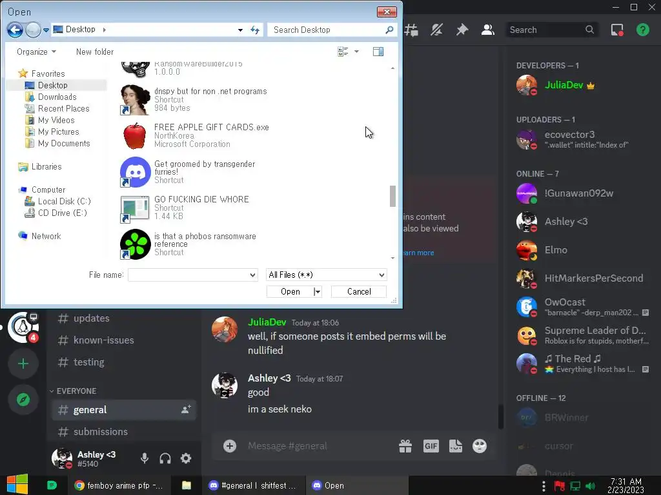This screenshot has width=661, height=495.
Task: Select Local Disk (C:)
Action: pos(64,201)
